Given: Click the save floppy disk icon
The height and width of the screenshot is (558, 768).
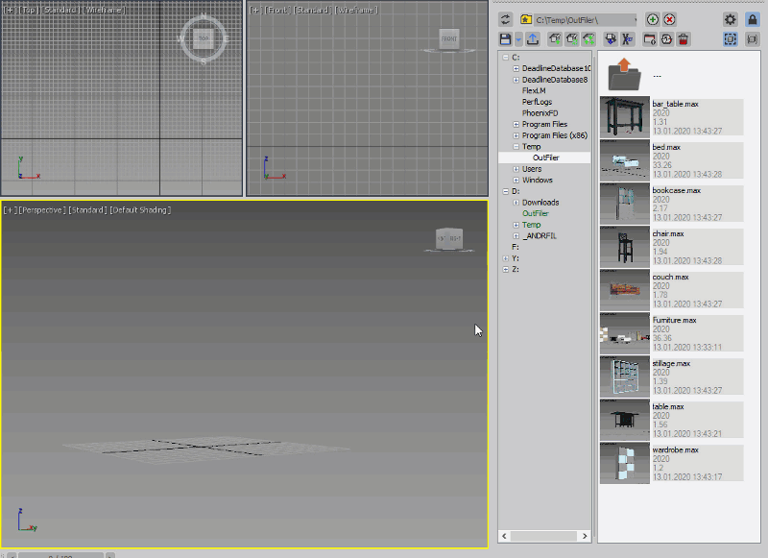Looking at the screenshot, I should click(x=506, y=39).
